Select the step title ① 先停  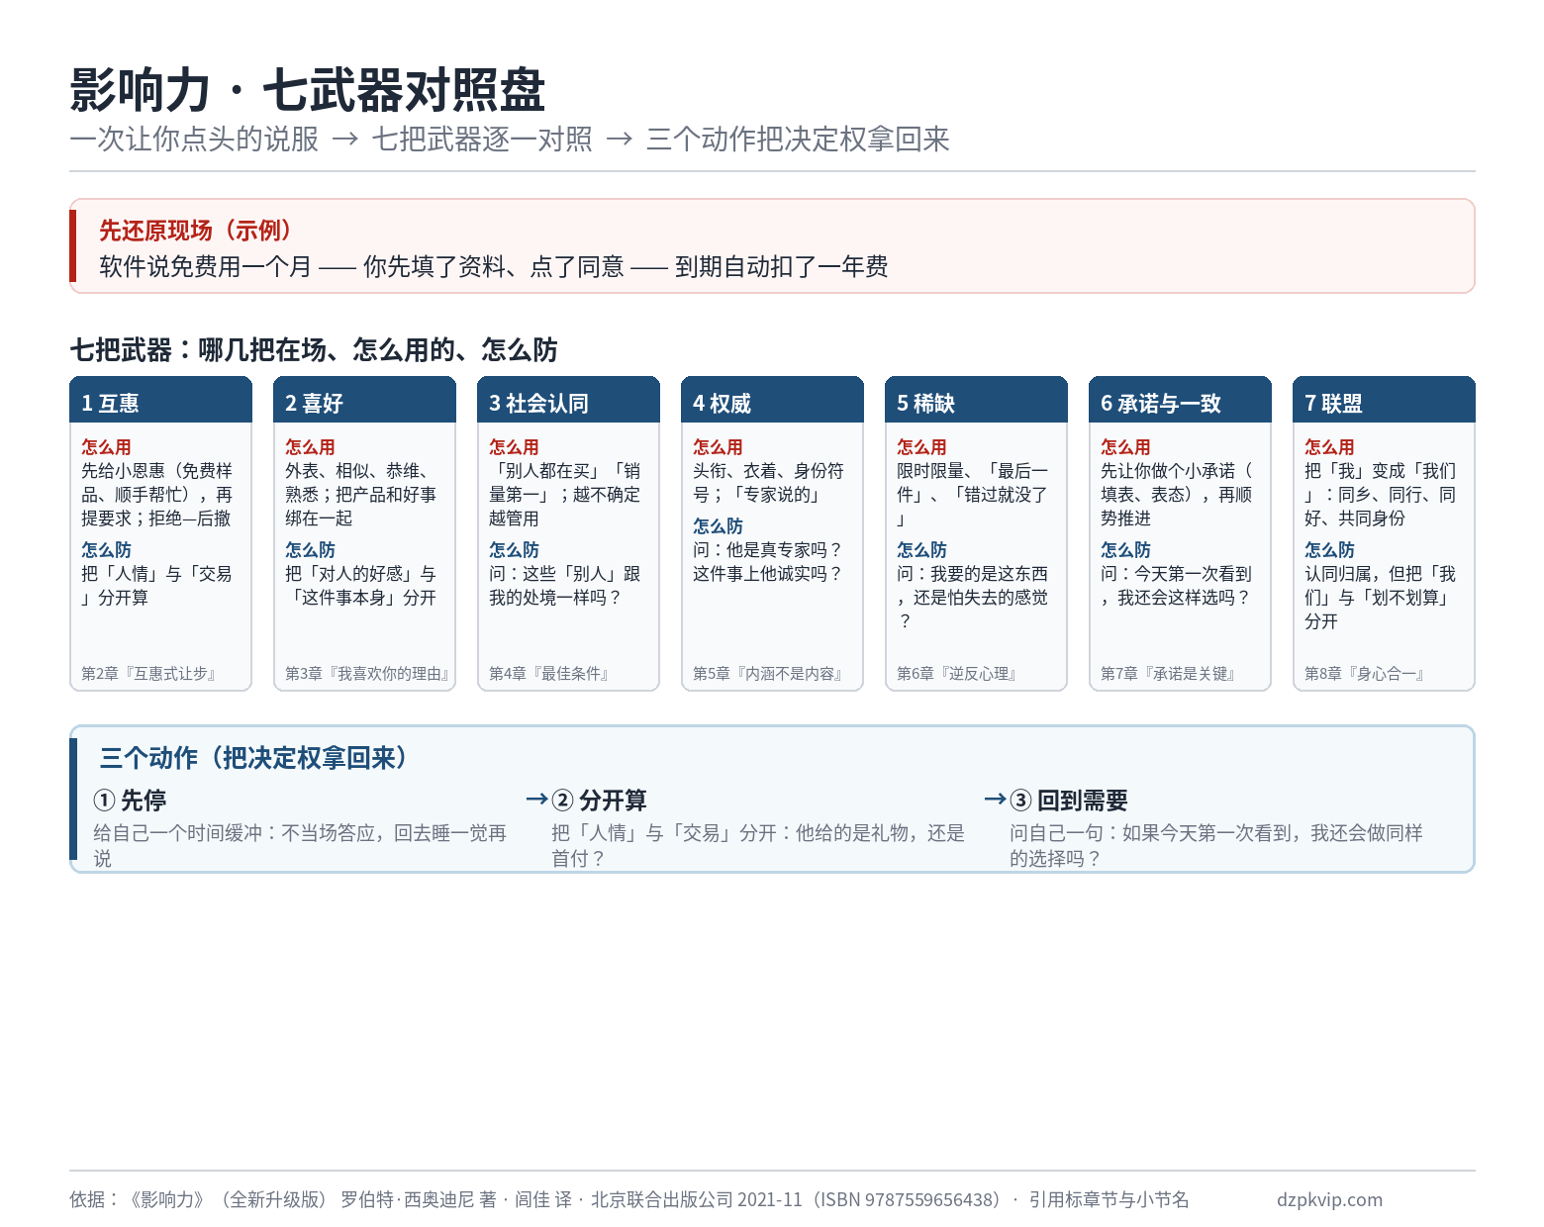pos(130,800)
